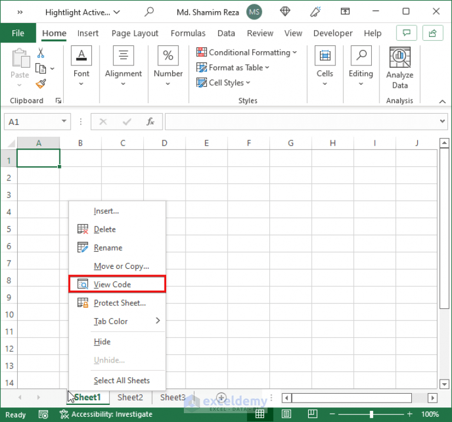
Task: Click the zoom slider handle
Action: [x=371, y=414]
